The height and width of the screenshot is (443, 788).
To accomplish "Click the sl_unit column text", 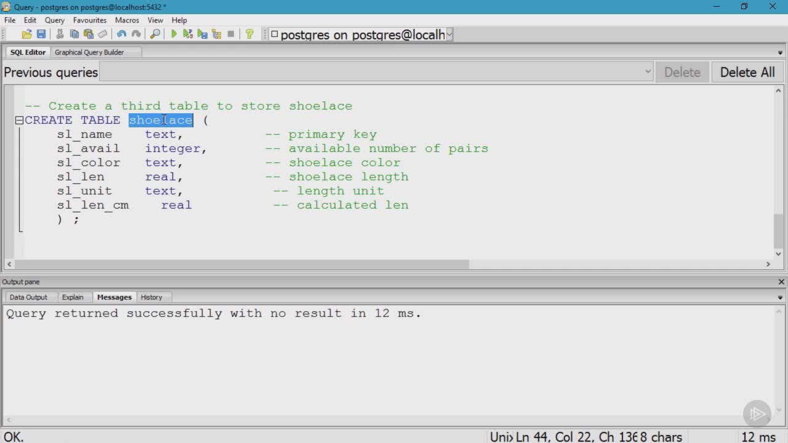I will point(84,191).
